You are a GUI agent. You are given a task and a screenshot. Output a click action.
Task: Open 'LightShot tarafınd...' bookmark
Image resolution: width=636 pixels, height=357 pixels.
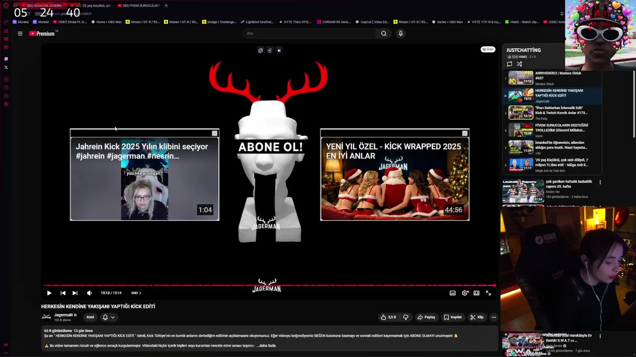(x=257, y=22)
